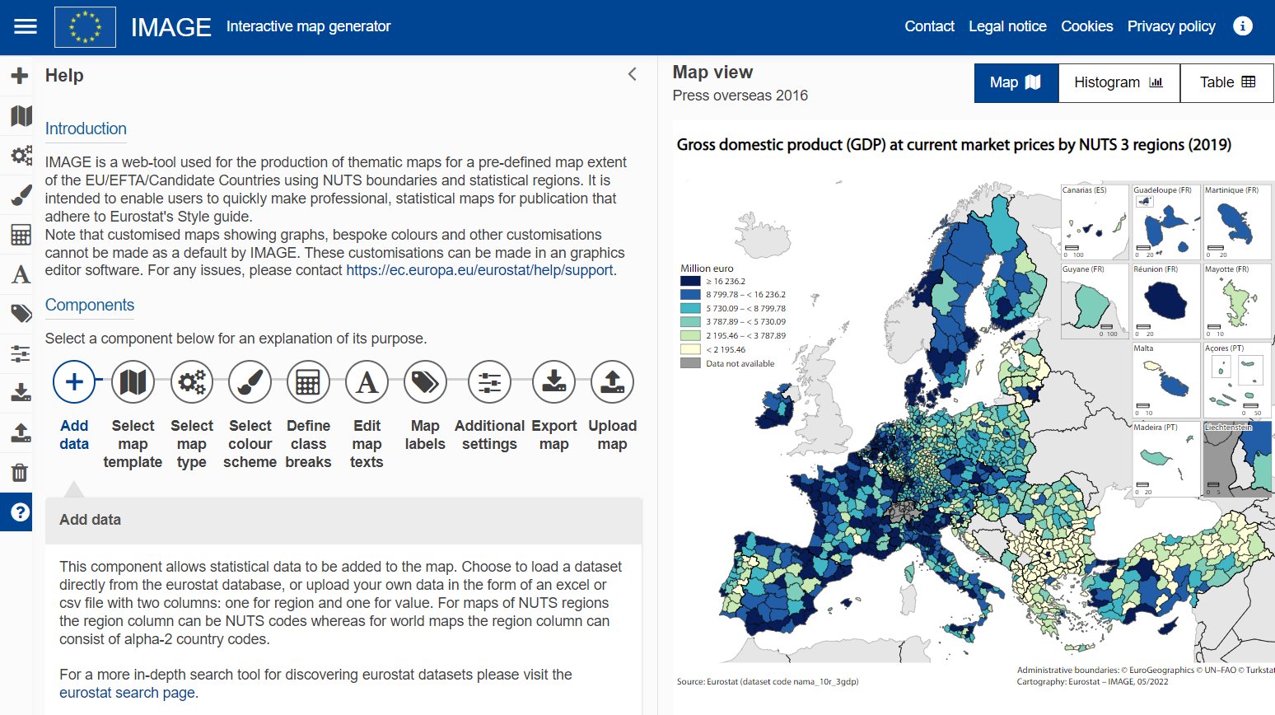Click the Introduction heading
The image size is (1275, 715).
(86, 129)
